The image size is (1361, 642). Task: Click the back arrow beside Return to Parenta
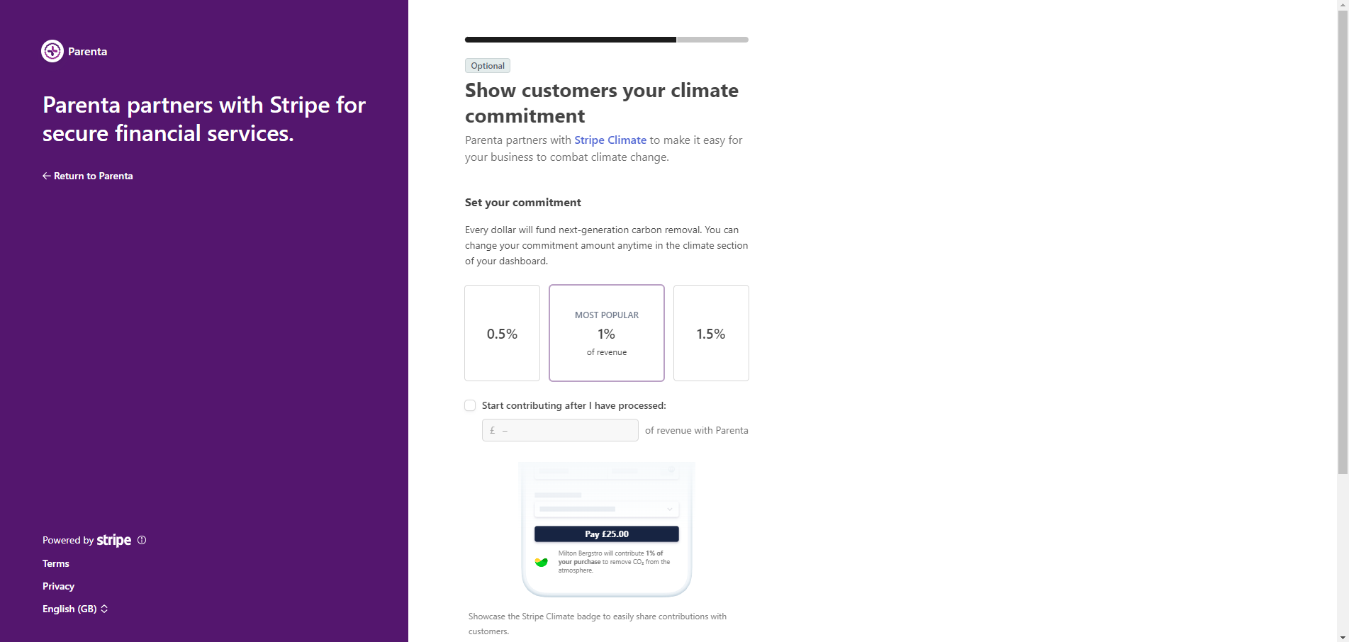[46, 176]
